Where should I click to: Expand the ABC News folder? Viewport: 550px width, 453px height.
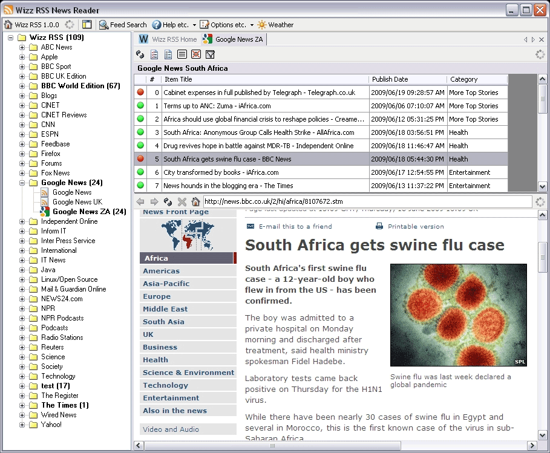22,47
